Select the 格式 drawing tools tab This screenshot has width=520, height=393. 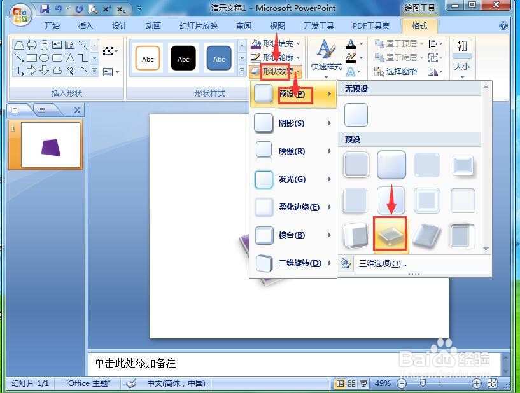point(419,25)
